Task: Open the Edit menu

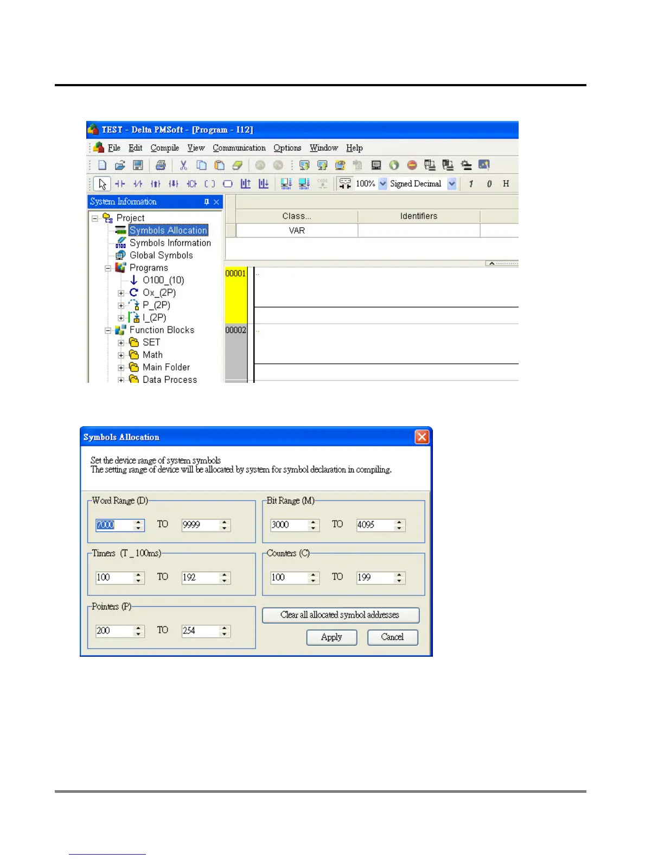Action: click(135, 148)
